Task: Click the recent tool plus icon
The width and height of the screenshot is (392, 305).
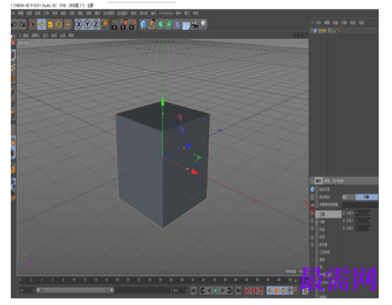Action: 68,25
